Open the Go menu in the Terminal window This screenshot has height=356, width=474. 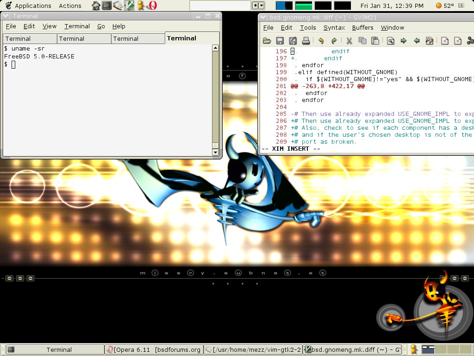[101, 26]
